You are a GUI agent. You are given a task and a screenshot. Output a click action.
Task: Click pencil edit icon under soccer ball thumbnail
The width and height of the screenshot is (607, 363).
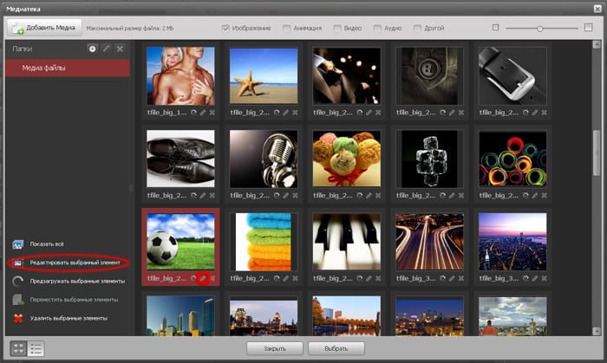click(202, 279)
